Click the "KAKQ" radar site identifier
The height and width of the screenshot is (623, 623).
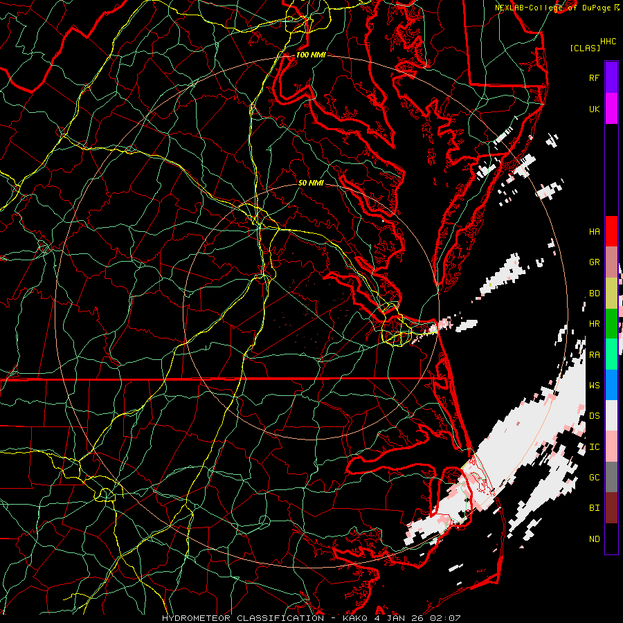[356, 618]
